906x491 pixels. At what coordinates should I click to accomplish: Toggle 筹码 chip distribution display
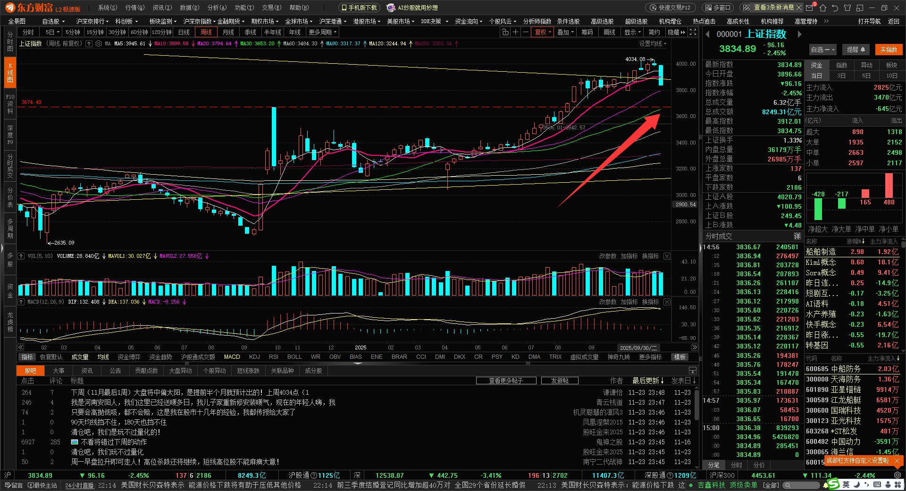point(587,32)
